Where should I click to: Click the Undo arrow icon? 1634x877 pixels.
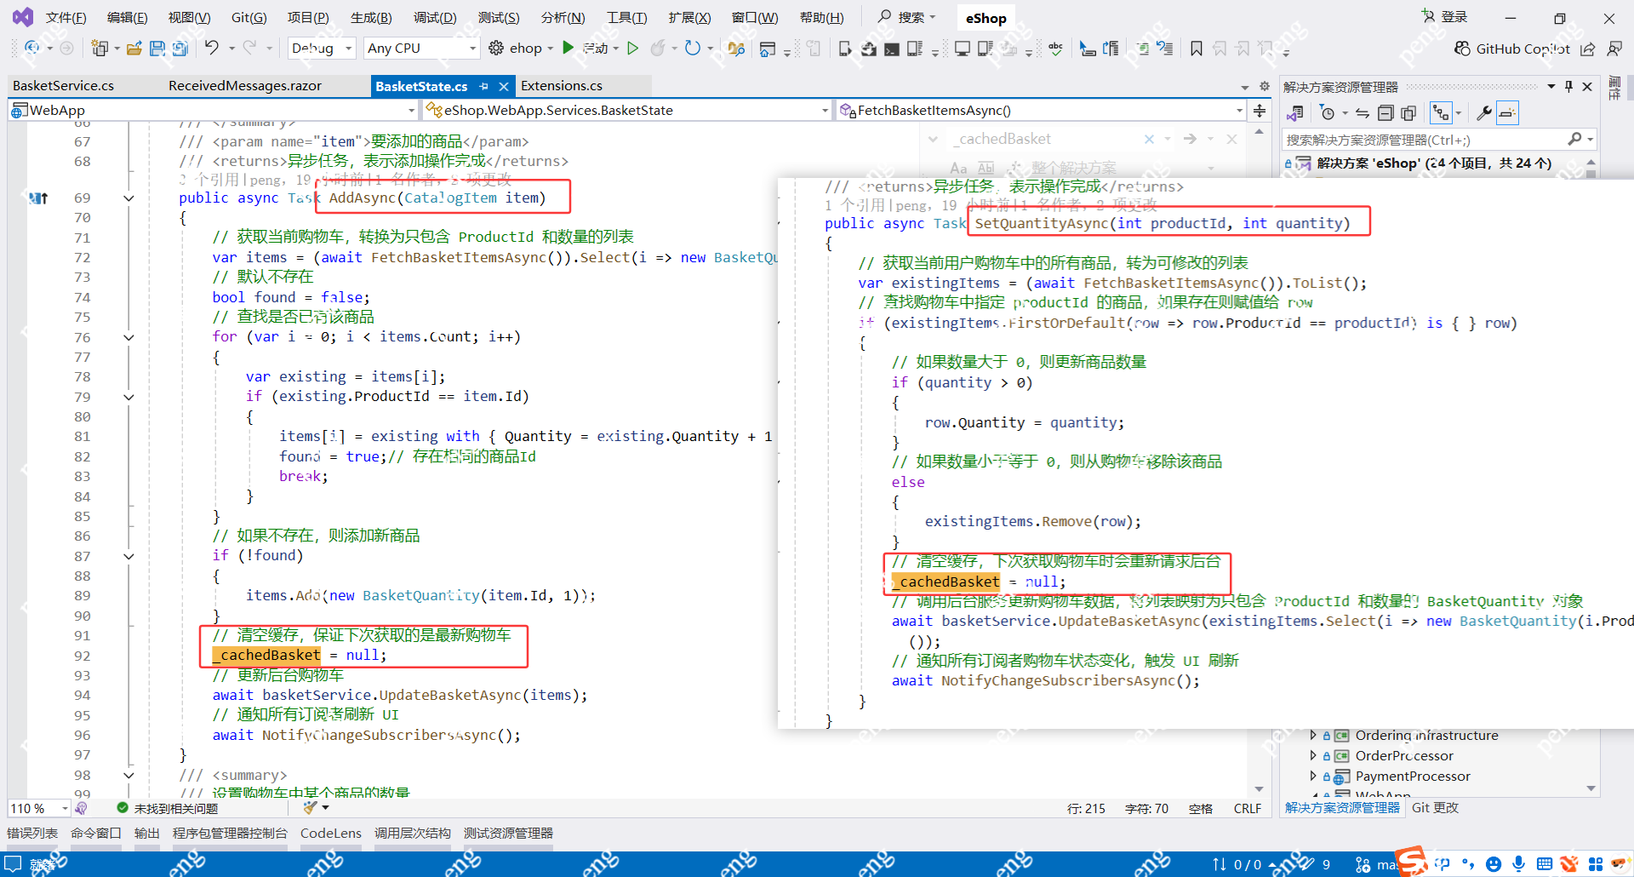tap(212, 49)
